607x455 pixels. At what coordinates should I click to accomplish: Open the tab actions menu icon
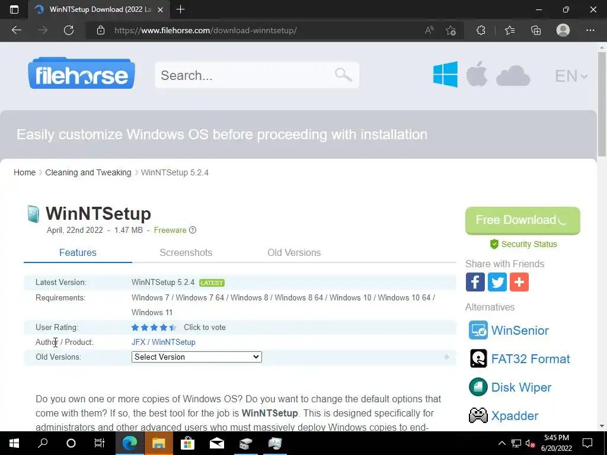pos(14,9)
